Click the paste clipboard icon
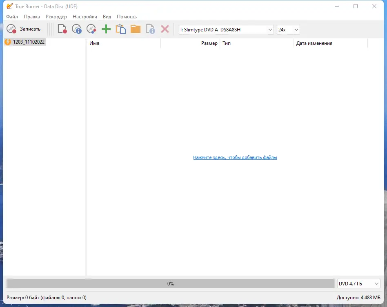This screenshot has height=307, width=387. (x=121, y=29)
